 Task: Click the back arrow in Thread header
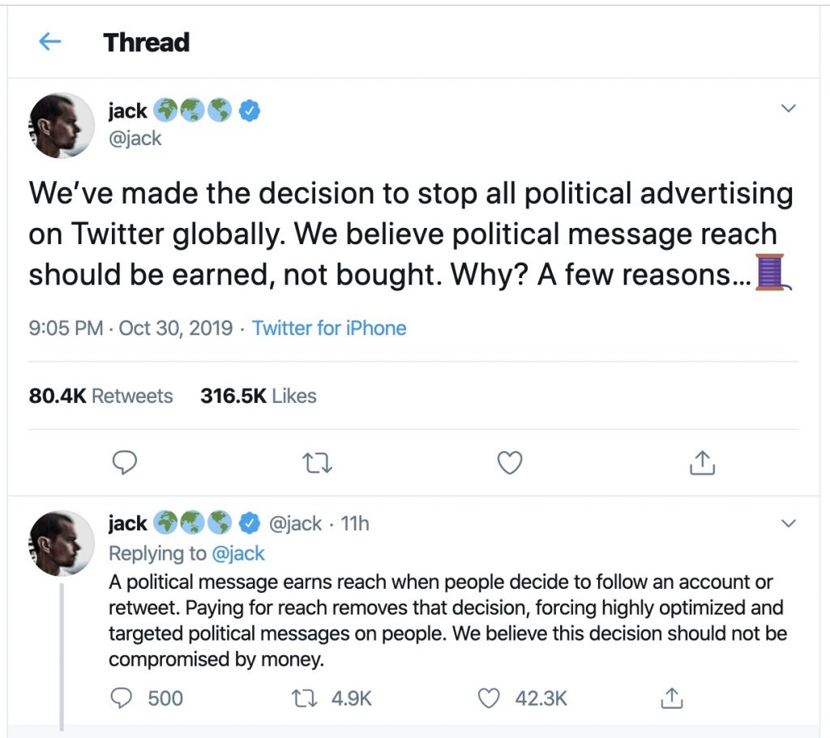[50, 42]
